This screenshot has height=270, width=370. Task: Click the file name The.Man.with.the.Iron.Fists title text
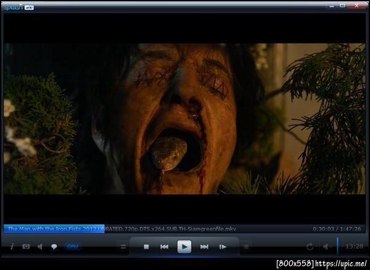(x=121, y=229)
